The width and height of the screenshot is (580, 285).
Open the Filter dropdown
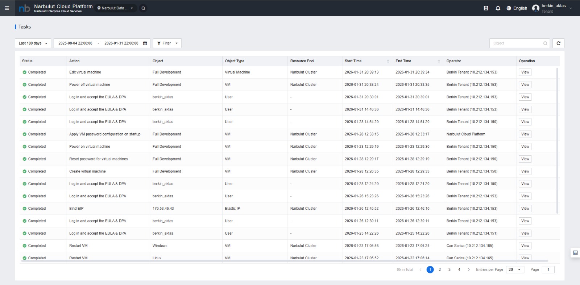[167, 43]
